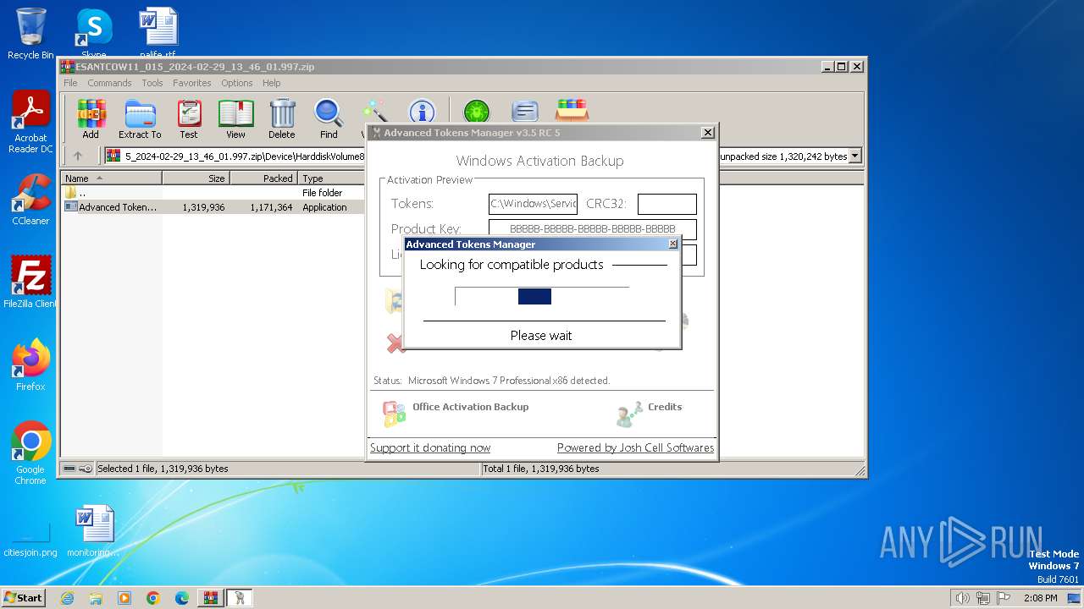Click the Product Key field

pos(593,228)
